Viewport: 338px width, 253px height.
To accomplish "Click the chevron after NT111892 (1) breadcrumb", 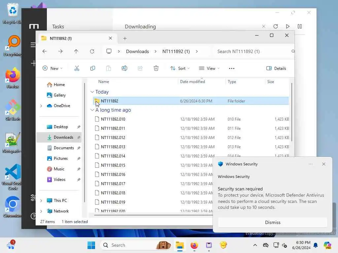I will (197, 51).
